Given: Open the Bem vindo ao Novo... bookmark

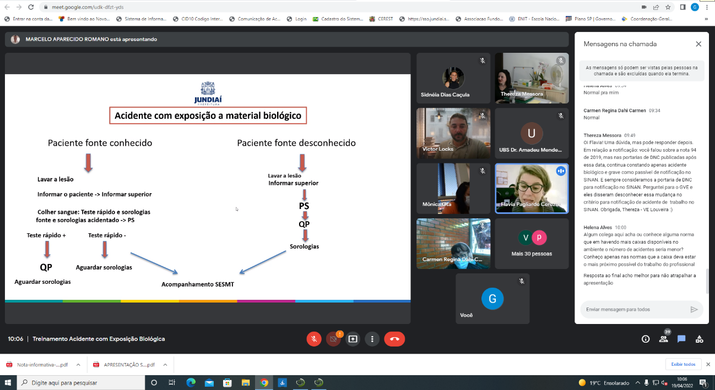Looking at the screenshot, I should [x=84, y=19].
